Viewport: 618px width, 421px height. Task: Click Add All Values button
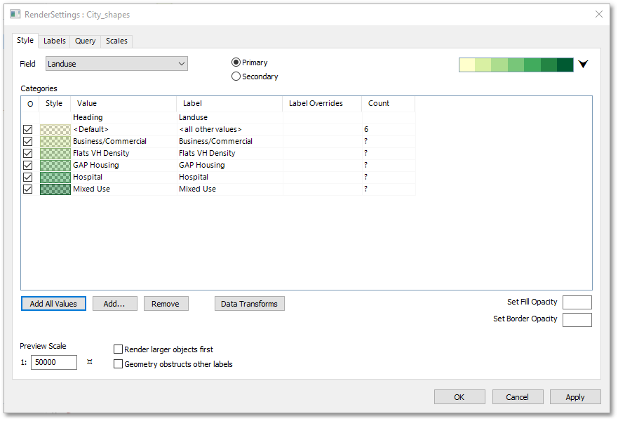point(53,304)
